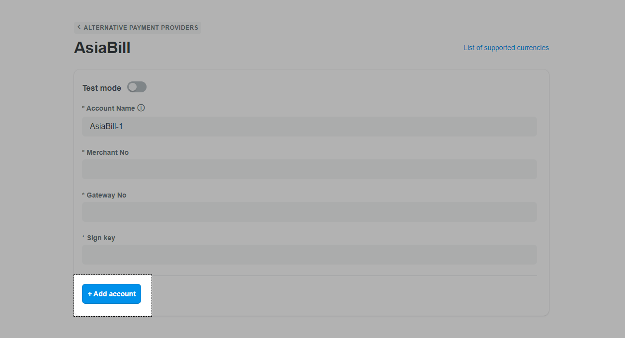Click the Gateway No label

pyautogui.click(x=107, y=195)
